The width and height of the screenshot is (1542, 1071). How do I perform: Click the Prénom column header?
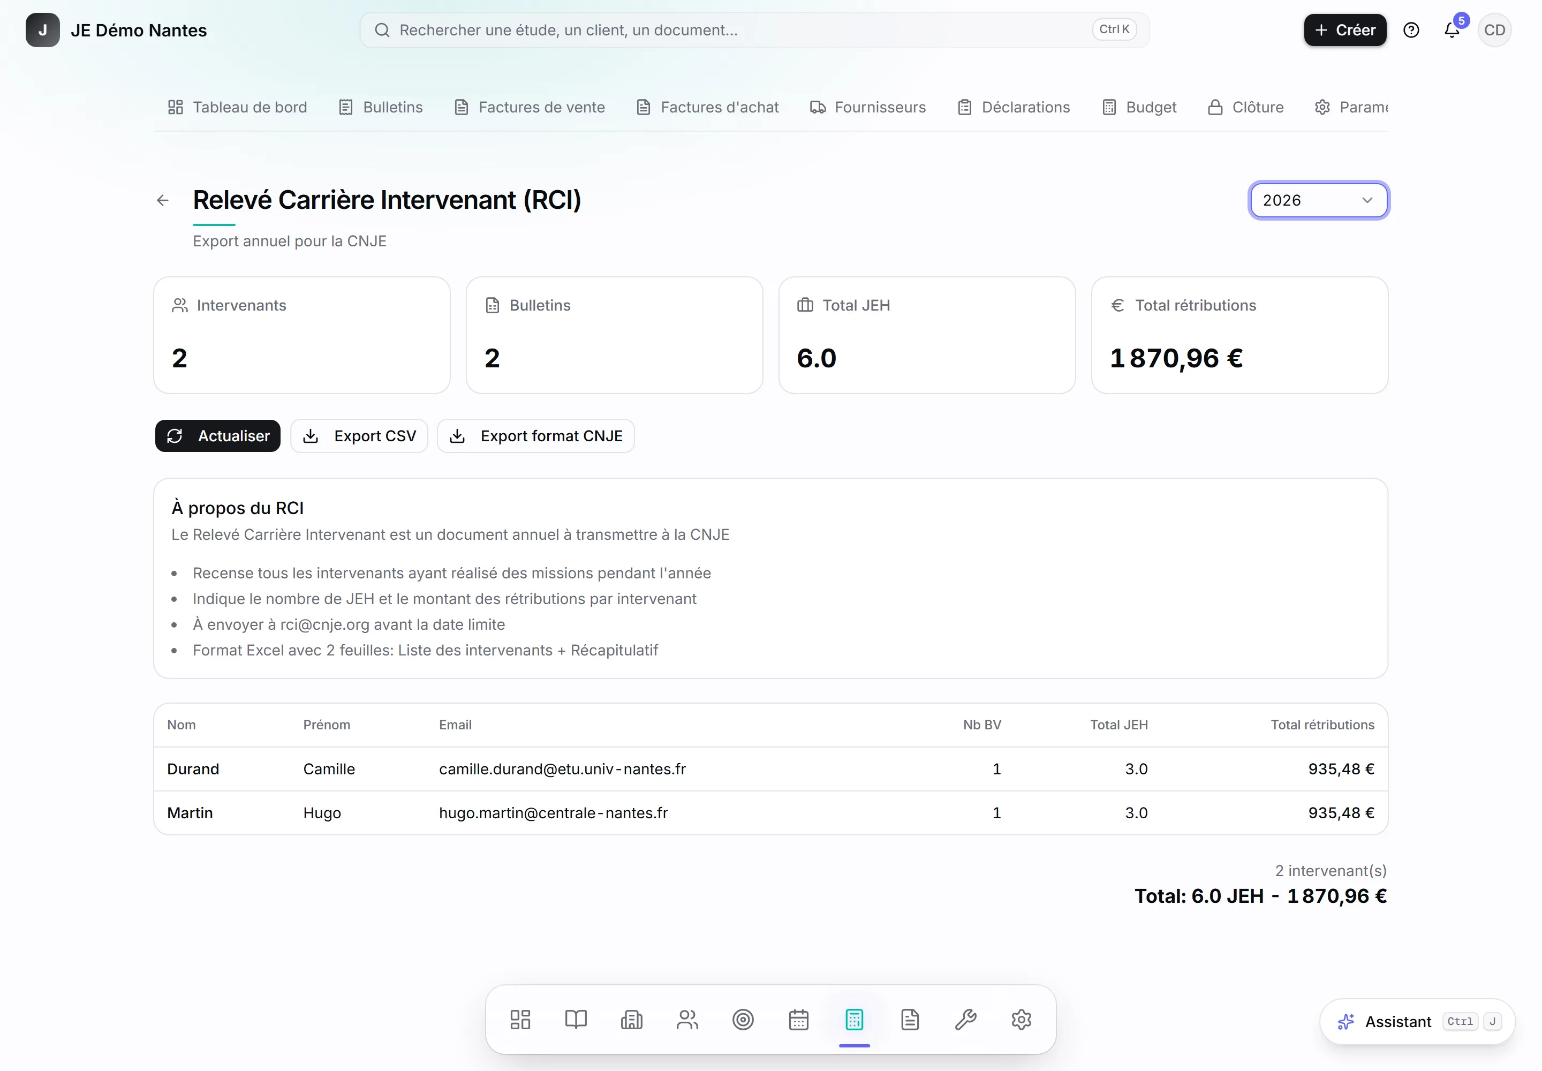tap(326, 725)
